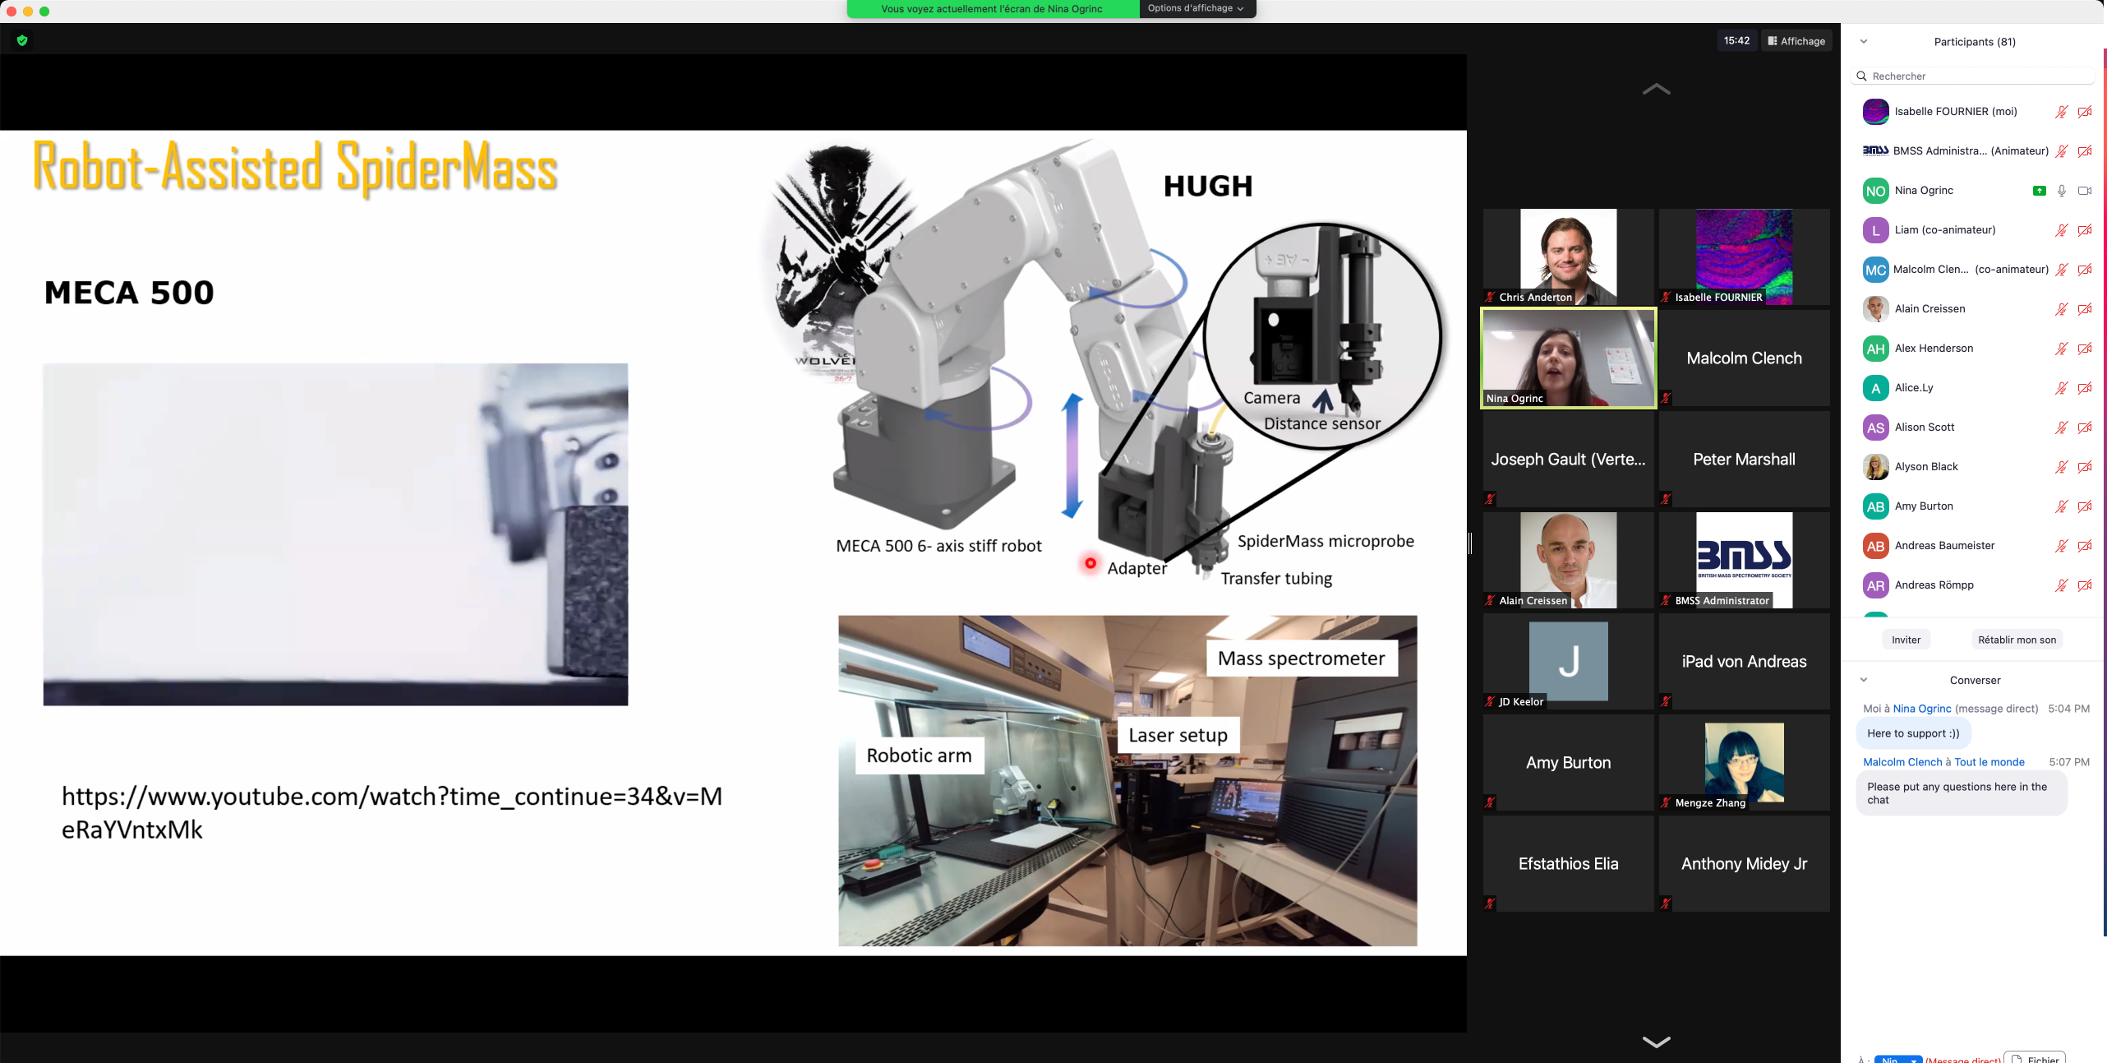Toggle Isabelle FOURNIER (moi) camera icon
Screen dimensions: 2107x1063
point(2085,112)
